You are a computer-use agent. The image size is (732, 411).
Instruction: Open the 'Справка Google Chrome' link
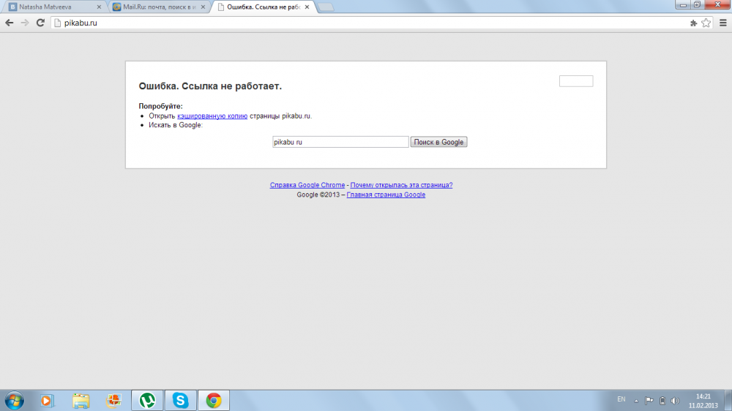(307, 185)
